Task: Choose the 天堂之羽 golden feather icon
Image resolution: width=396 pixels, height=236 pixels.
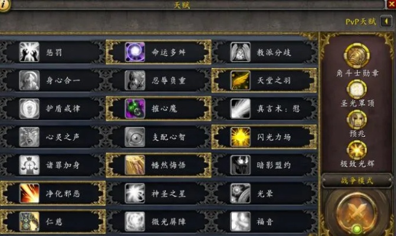Action: [x=240, y=80]
